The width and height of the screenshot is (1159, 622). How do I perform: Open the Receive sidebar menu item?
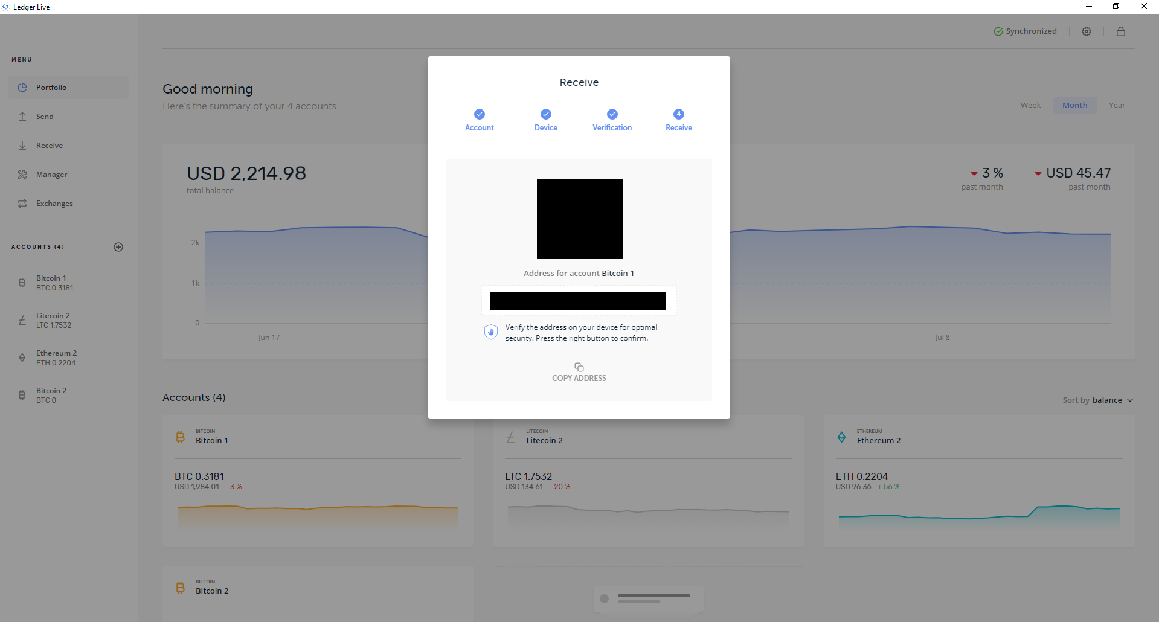[68, 146]
